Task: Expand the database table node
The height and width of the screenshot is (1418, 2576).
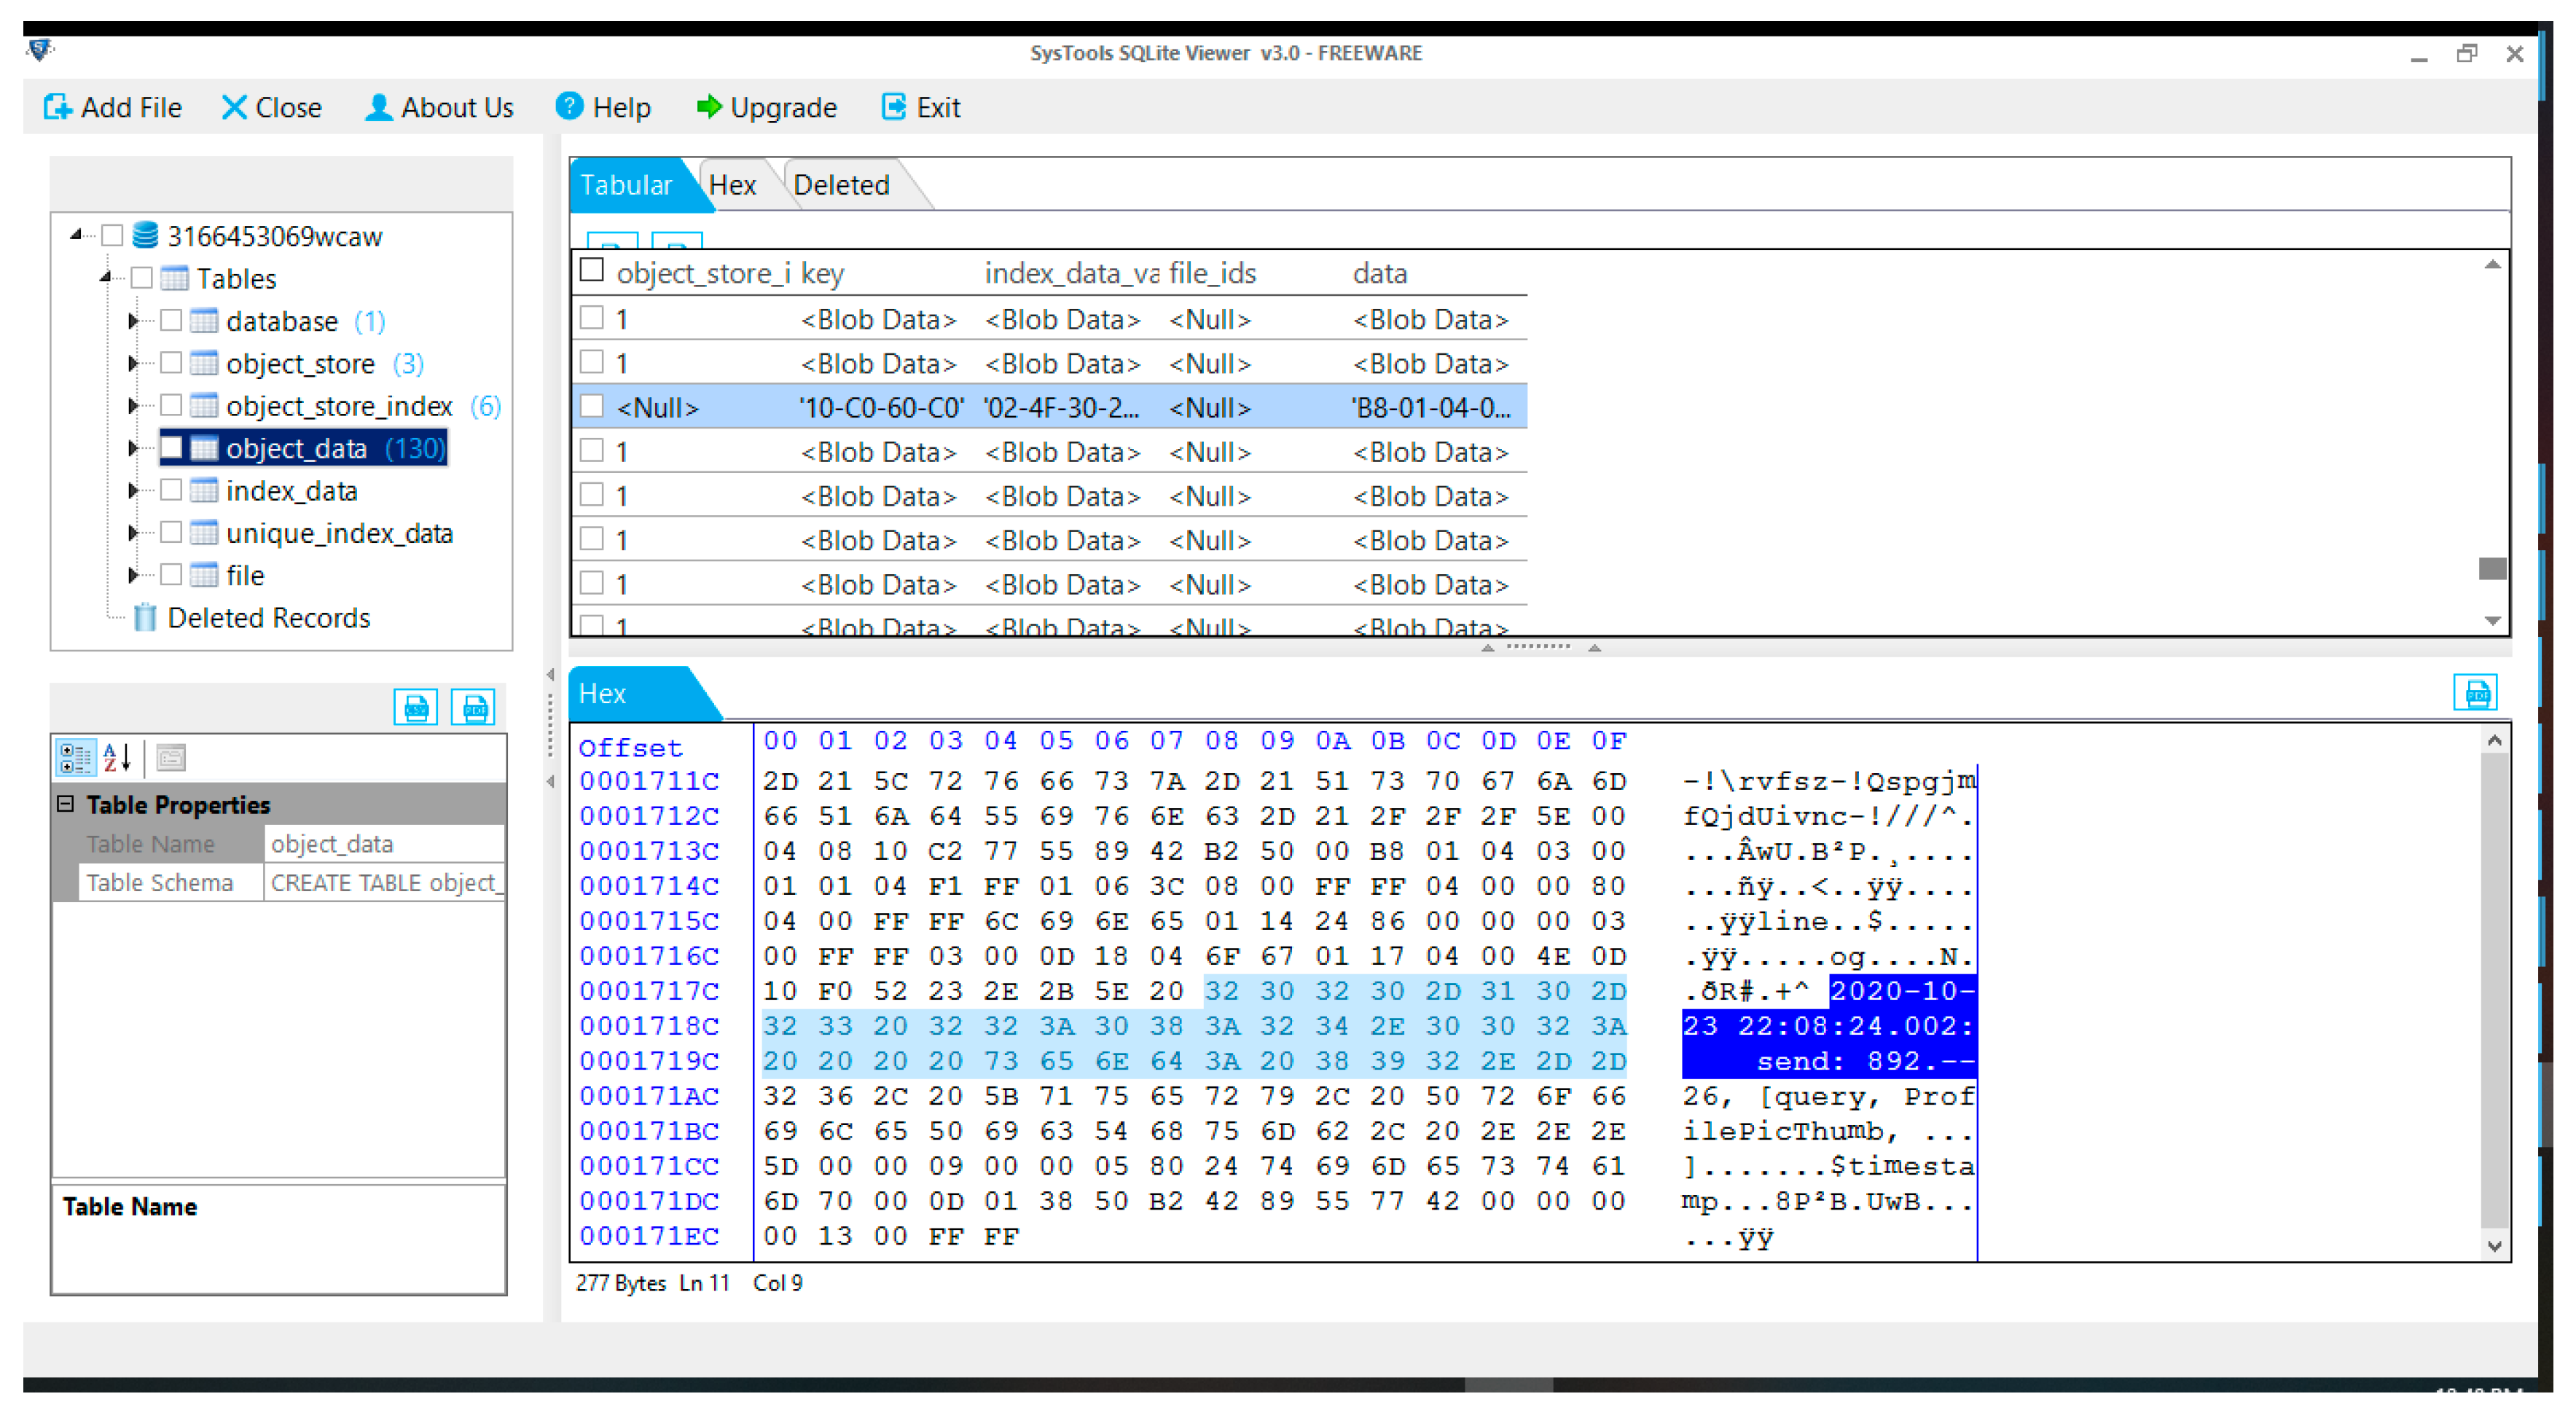Action: click(x=132, y=321)
